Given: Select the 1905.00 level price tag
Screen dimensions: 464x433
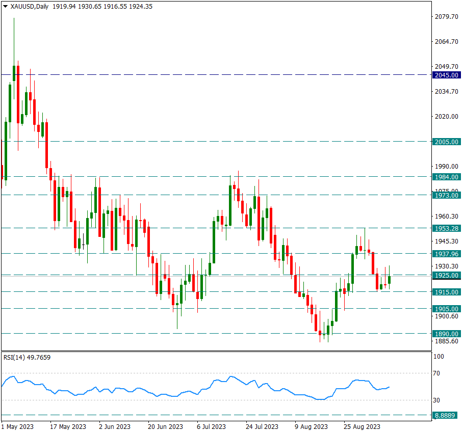Looking at the screenshot, I should coord(446,309).
